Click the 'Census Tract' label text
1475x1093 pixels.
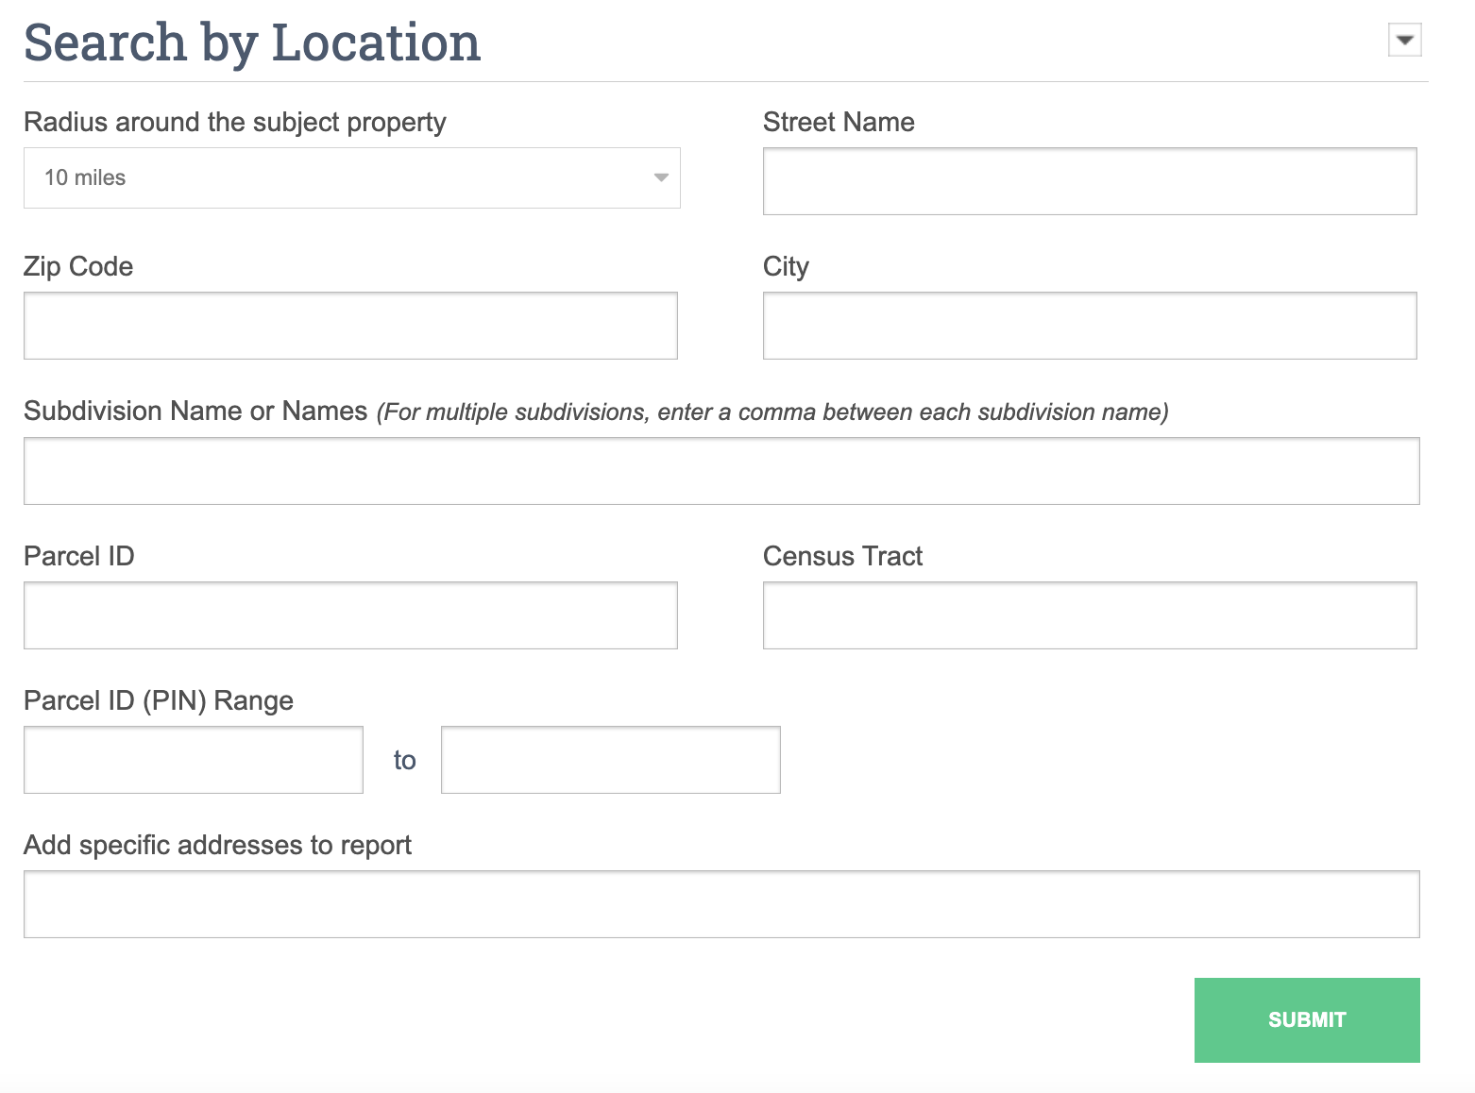pyautogui.click(x=842, y=556)
